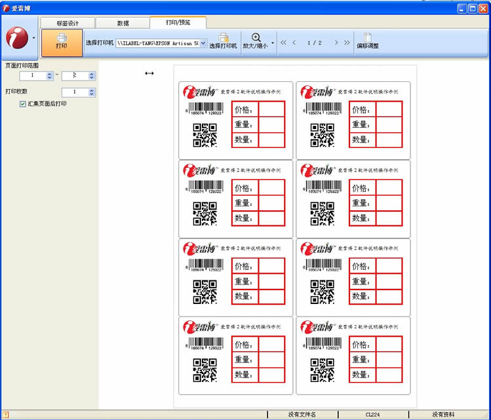Click the orange 打印 print button
Screen dimensions: 491x420
[x=62, y=43]
